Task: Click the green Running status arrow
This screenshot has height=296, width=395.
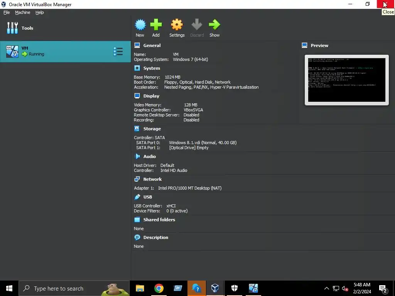Action: tap(24, 54)
